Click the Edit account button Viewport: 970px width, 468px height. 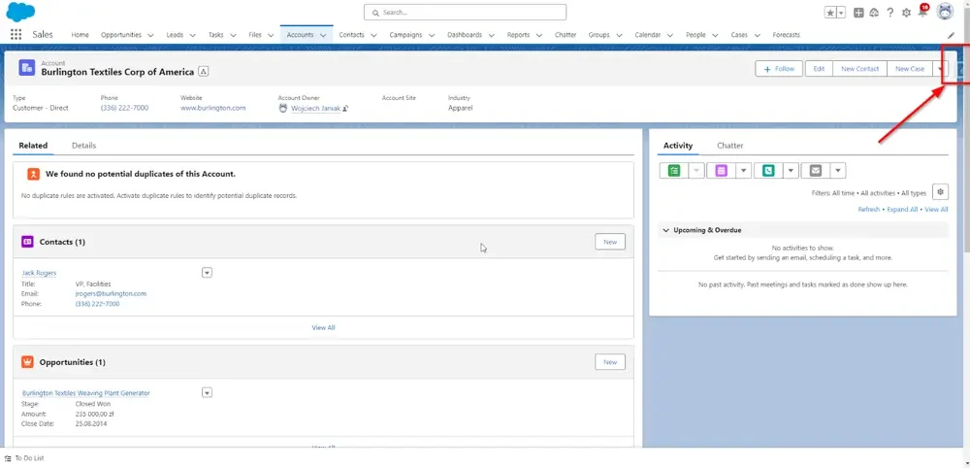819,69
